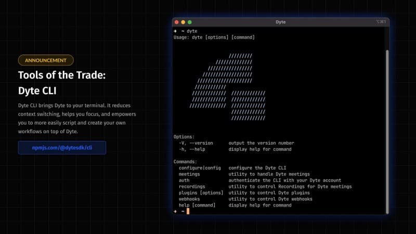Click the green maximize window button
The height and width of the screenshot is (234, 416).
click(x=189, y=22)
